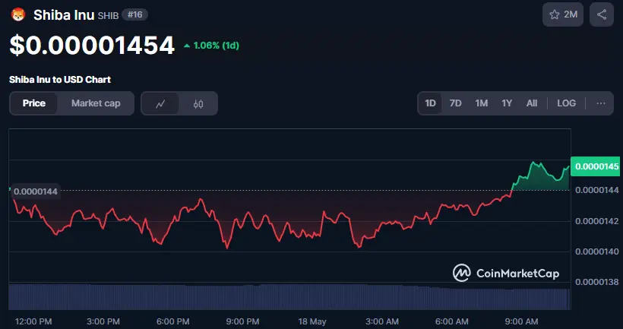Screen dimensions: 623x329
Task: Click the 1.06% (1d) change indicator
Action: (x=211, y=46)
